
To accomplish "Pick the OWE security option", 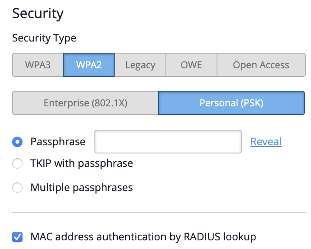I will coord(191,65).
